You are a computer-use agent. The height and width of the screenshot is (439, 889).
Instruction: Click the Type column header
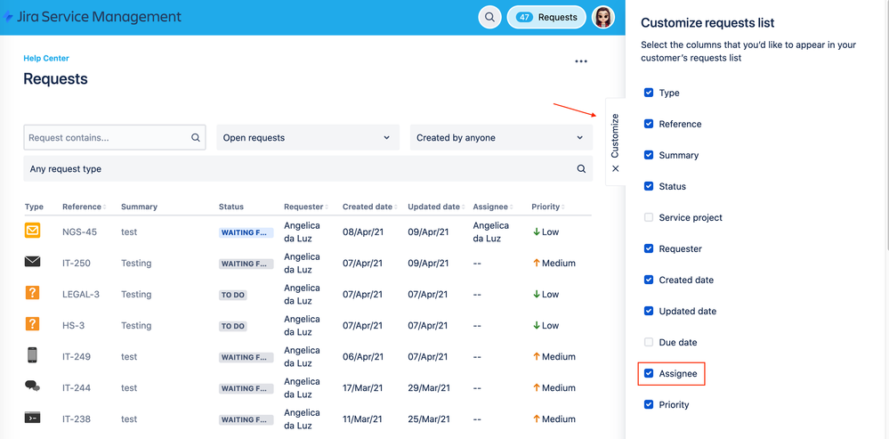point(34,207)
